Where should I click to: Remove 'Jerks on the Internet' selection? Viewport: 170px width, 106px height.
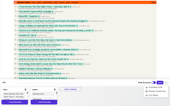click(x=68, y=59)
